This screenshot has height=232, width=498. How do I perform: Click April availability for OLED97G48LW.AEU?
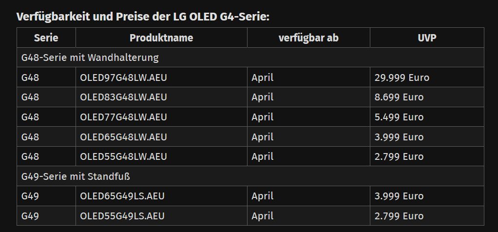coord(262,77)
